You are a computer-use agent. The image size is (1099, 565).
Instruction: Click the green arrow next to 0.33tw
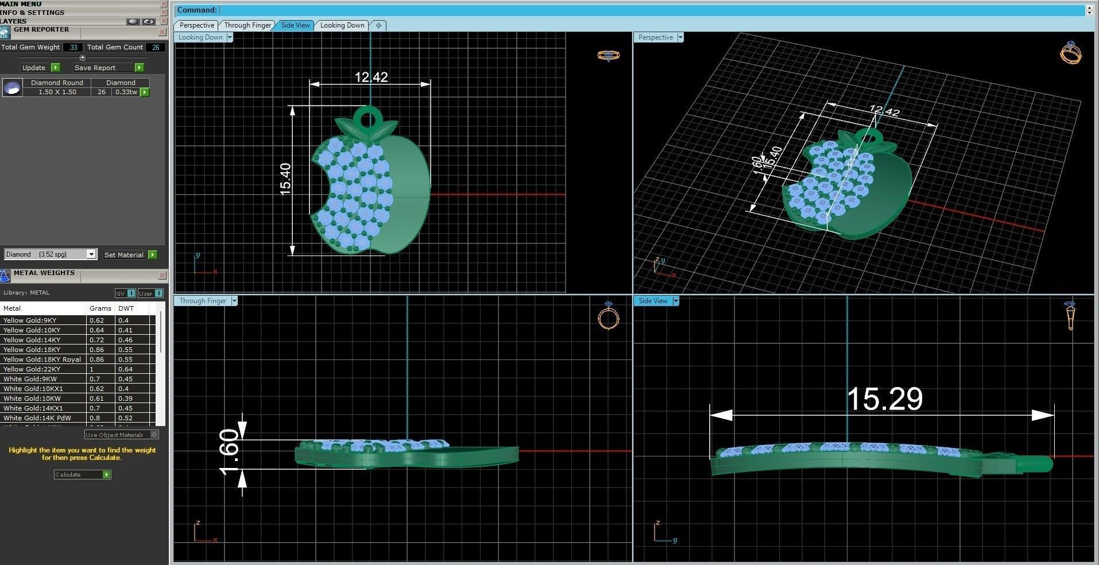[145, 92]
